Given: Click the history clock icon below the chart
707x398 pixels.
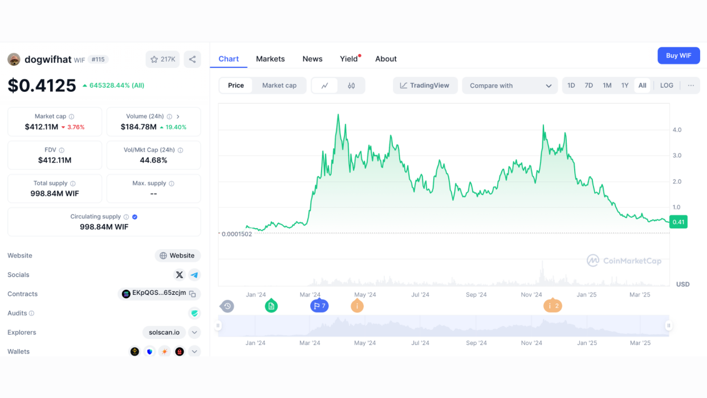Looking at the screenshot, I should 227,306.
